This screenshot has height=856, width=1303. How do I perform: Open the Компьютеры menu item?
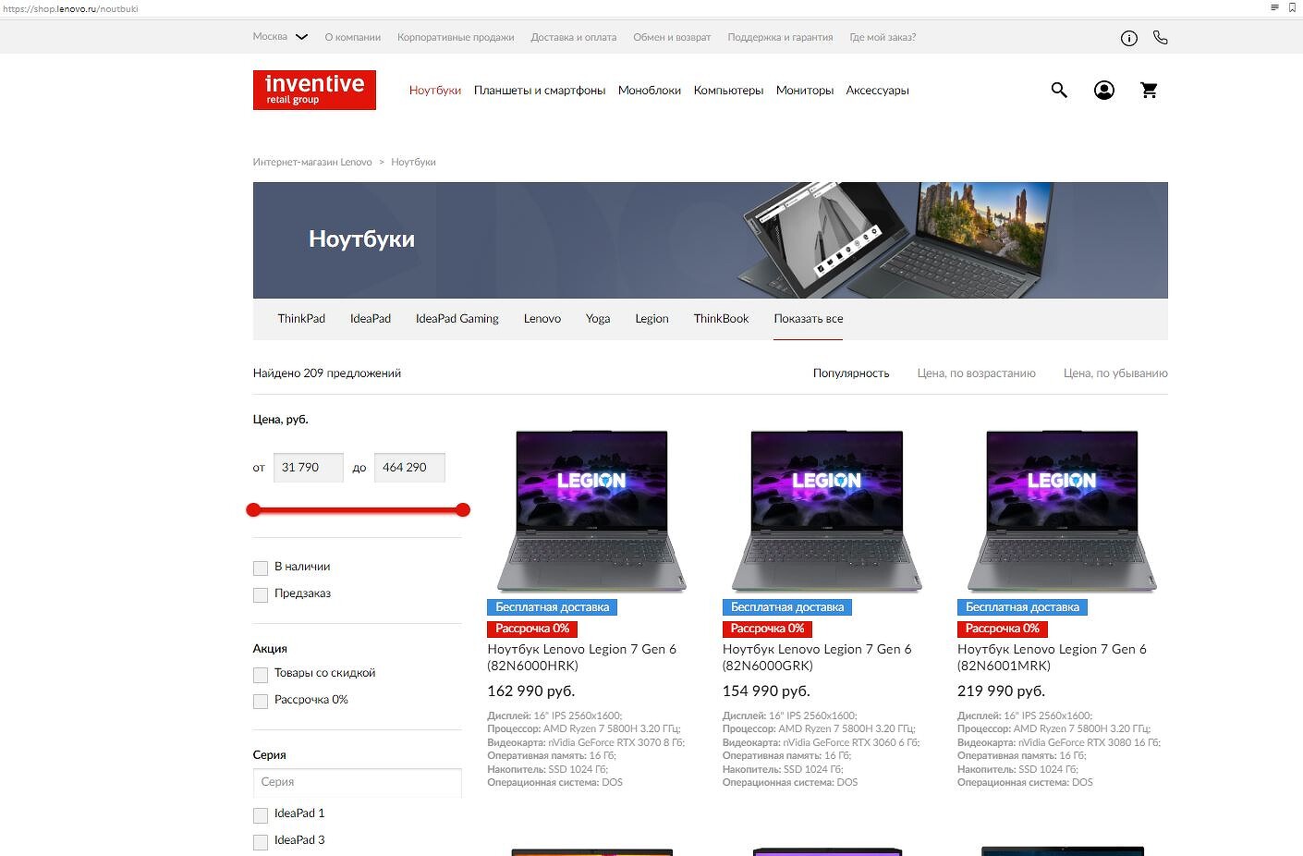(x=728, y=91)
